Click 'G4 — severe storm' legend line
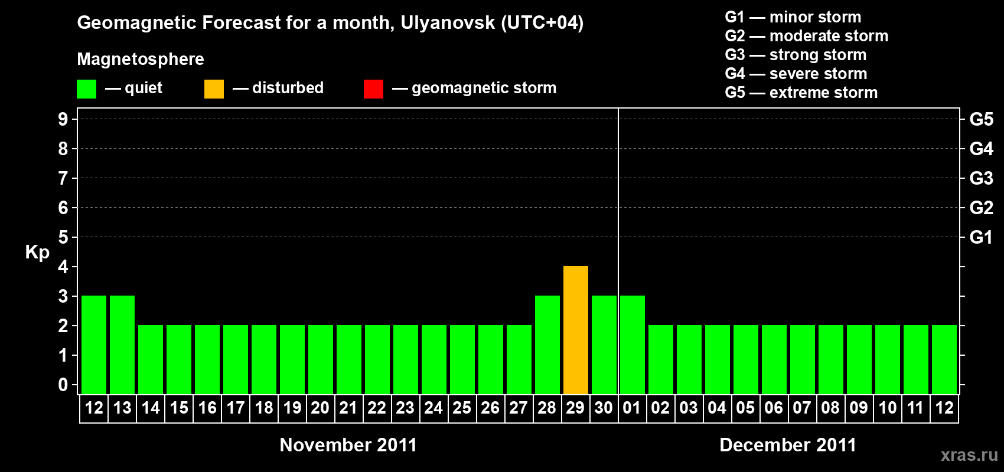 point(796,74)
